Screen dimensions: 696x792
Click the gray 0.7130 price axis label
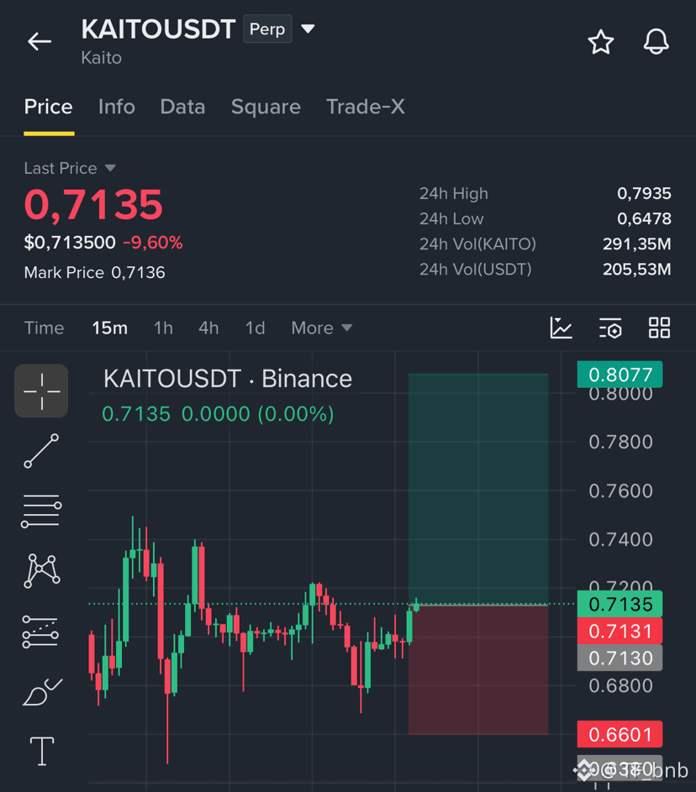tap(620, 658)
